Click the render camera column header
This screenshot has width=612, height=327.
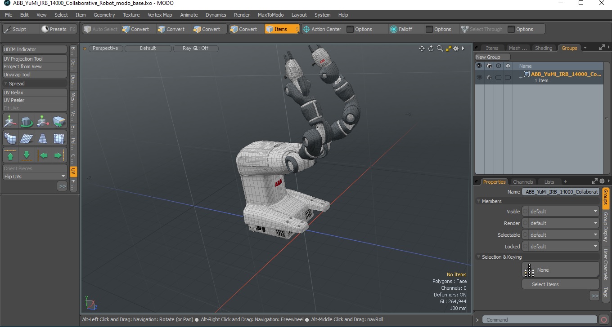(x=489, y=66)
